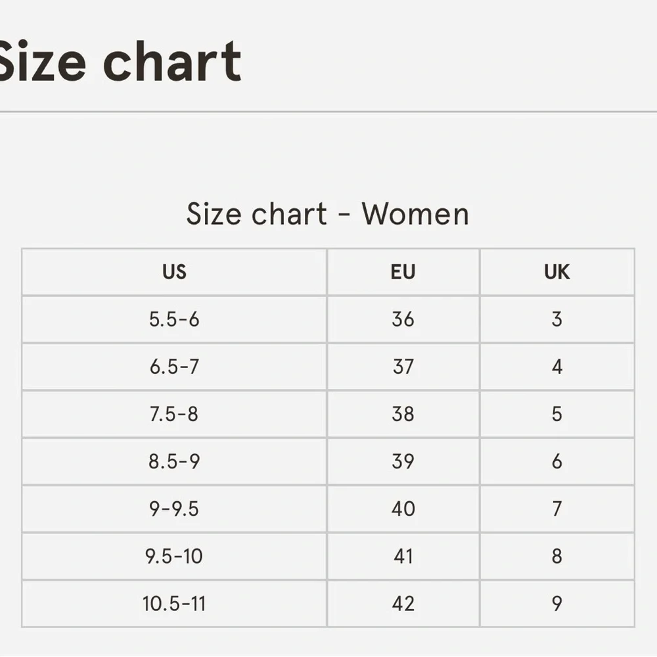Viewport: 657px width, 657px height.
Task: Select the EU size 37 cell
Action: [403, 367]
